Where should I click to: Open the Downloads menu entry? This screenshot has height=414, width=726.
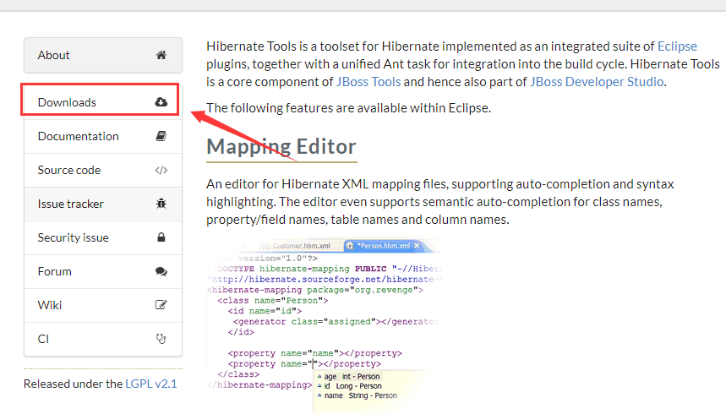(x=103, y=102)
